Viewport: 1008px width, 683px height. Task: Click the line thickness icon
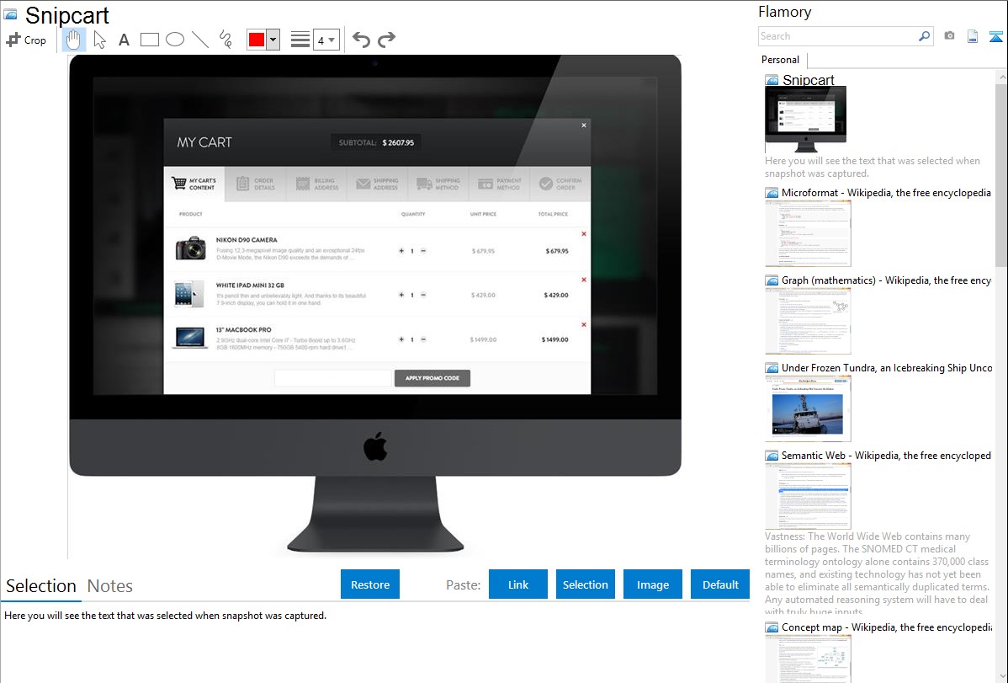[x=300, y=40]
